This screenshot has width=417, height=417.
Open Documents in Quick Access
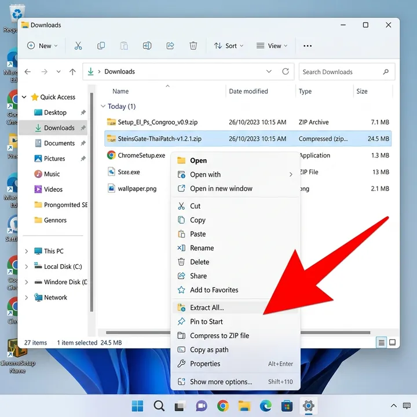(x=53, y=144)
